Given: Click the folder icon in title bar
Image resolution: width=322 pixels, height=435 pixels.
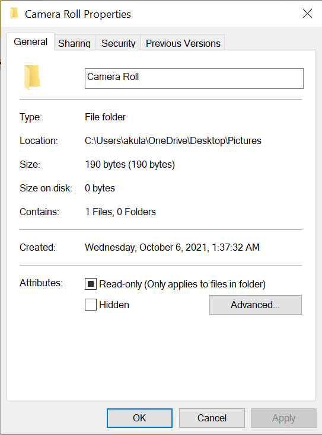Looking at the screenshot, I should (x=14, y=13).
